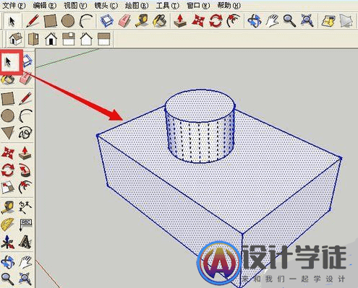Click Zoom Extents in the left tool palette
Viewport: 358px width, 288px height.
pyautogui.click(x=25, y=279)
